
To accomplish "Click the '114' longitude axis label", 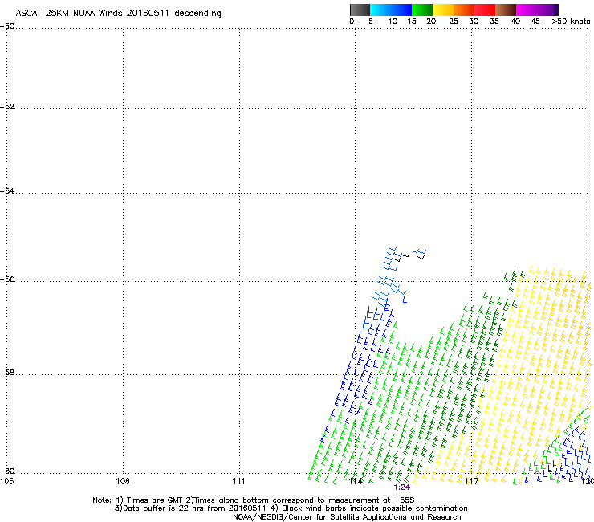I will pyautogui.click(x=356, y=481).
